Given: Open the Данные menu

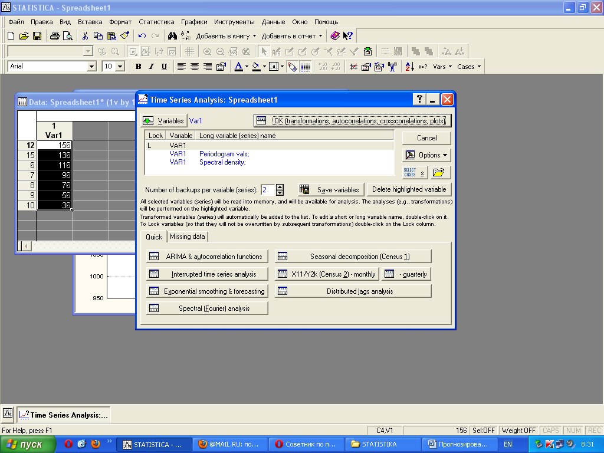Looking at the screenshot, I should (273, 22).
